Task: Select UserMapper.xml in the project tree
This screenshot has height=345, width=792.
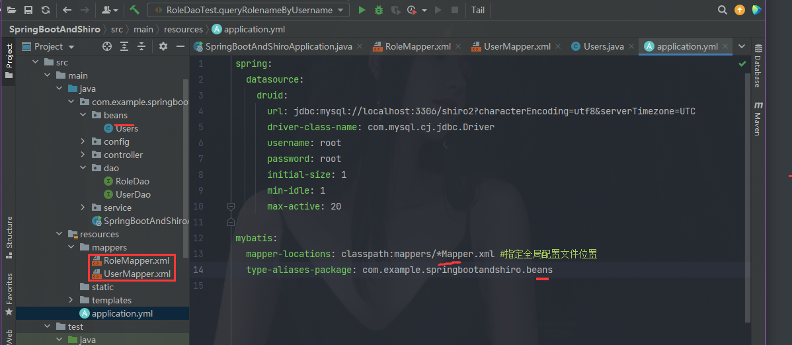Action: point(136,274)
